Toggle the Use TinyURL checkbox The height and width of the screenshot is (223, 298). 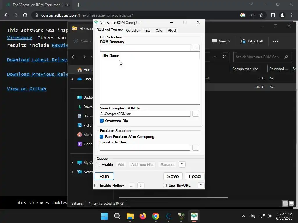[165, 186]
